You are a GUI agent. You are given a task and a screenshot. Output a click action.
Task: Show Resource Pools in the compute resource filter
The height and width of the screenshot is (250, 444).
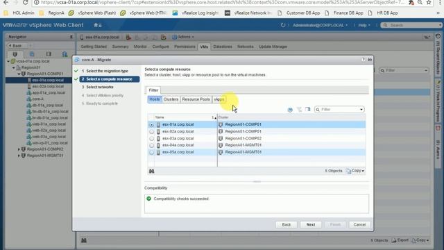pos(196,99)
